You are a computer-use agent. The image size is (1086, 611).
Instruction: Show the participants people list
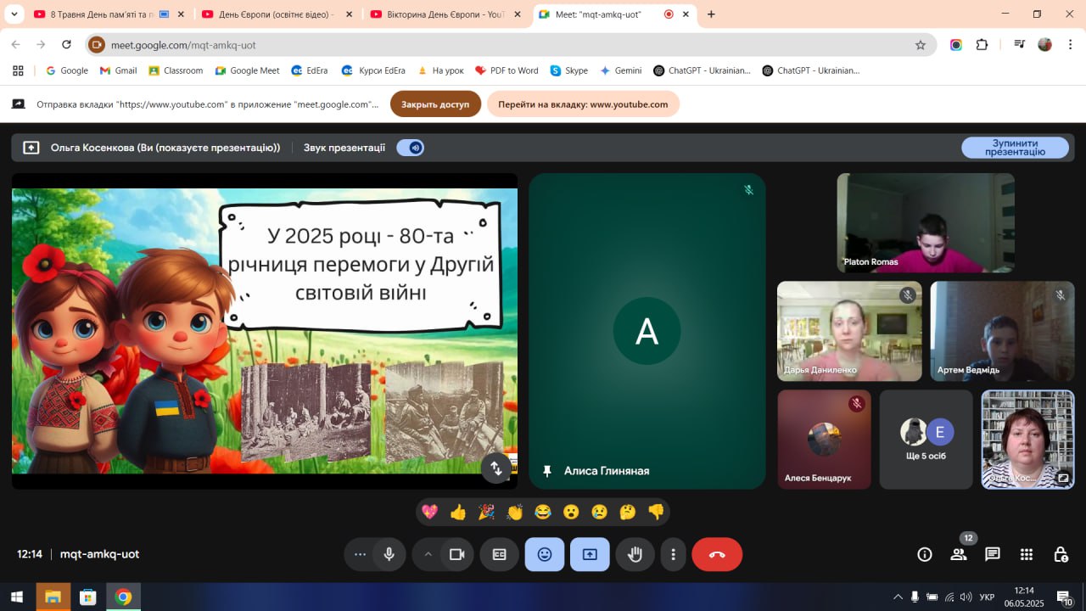959,554
